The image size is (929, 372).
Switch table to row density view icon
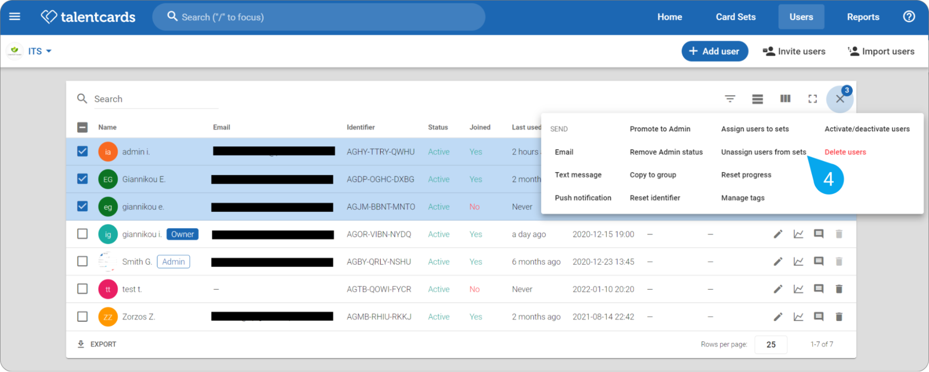pos(758,98)
